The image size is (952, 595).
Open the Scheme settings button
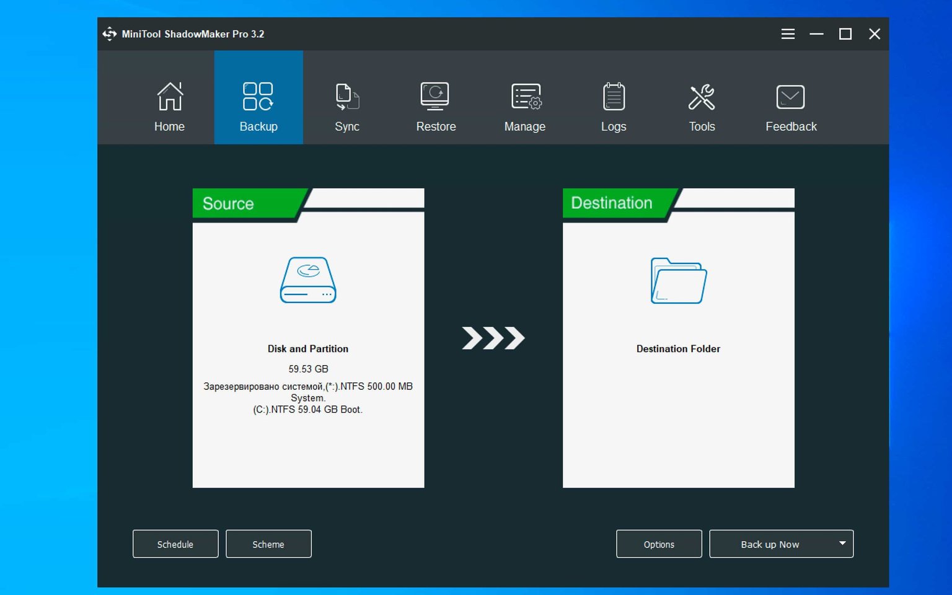coord(268,544)
